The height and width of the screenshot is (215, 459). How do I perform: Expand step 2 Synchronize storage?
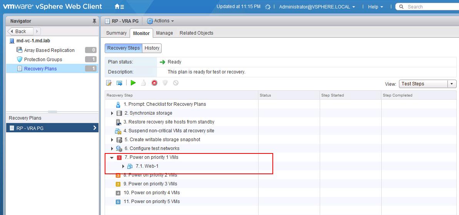(x=112, y=113)
